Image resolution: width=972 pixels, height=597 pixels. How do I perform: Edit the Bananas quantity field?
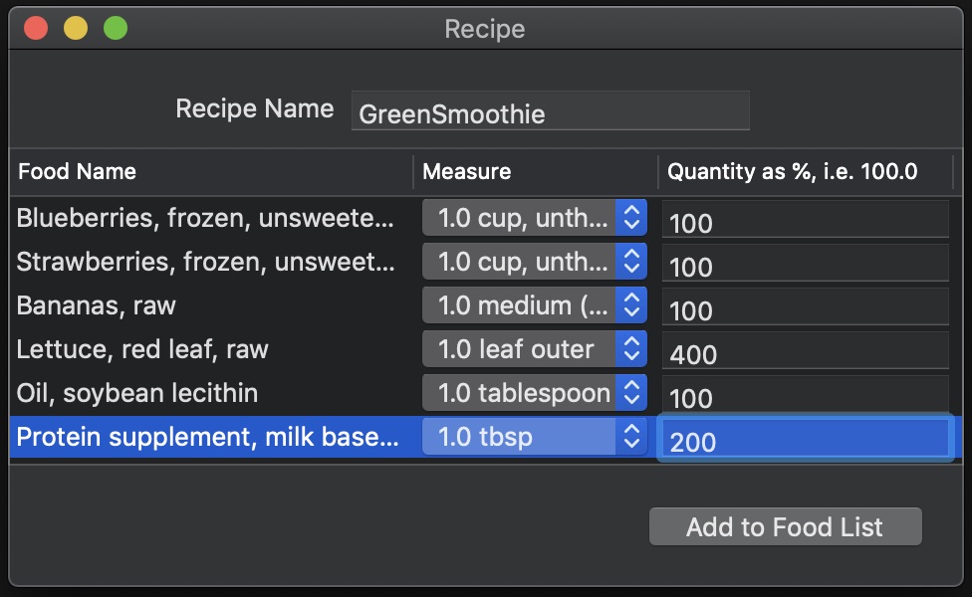coord(805,308)
